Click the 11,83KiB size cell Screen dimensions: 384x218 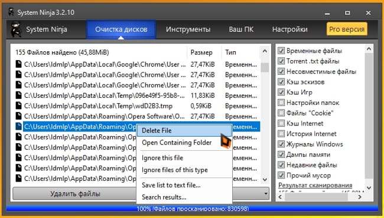pyautogui.click(x=203, y=95)
